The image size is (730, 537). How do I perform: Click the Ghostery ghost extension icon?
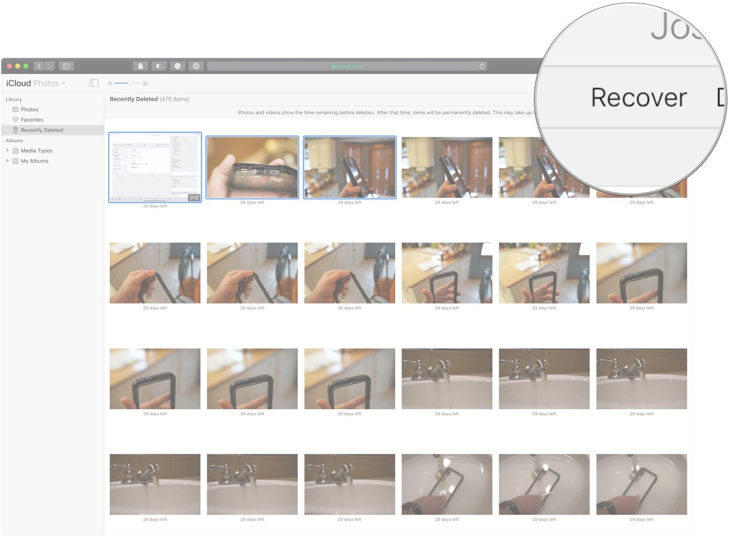[141, 66]
